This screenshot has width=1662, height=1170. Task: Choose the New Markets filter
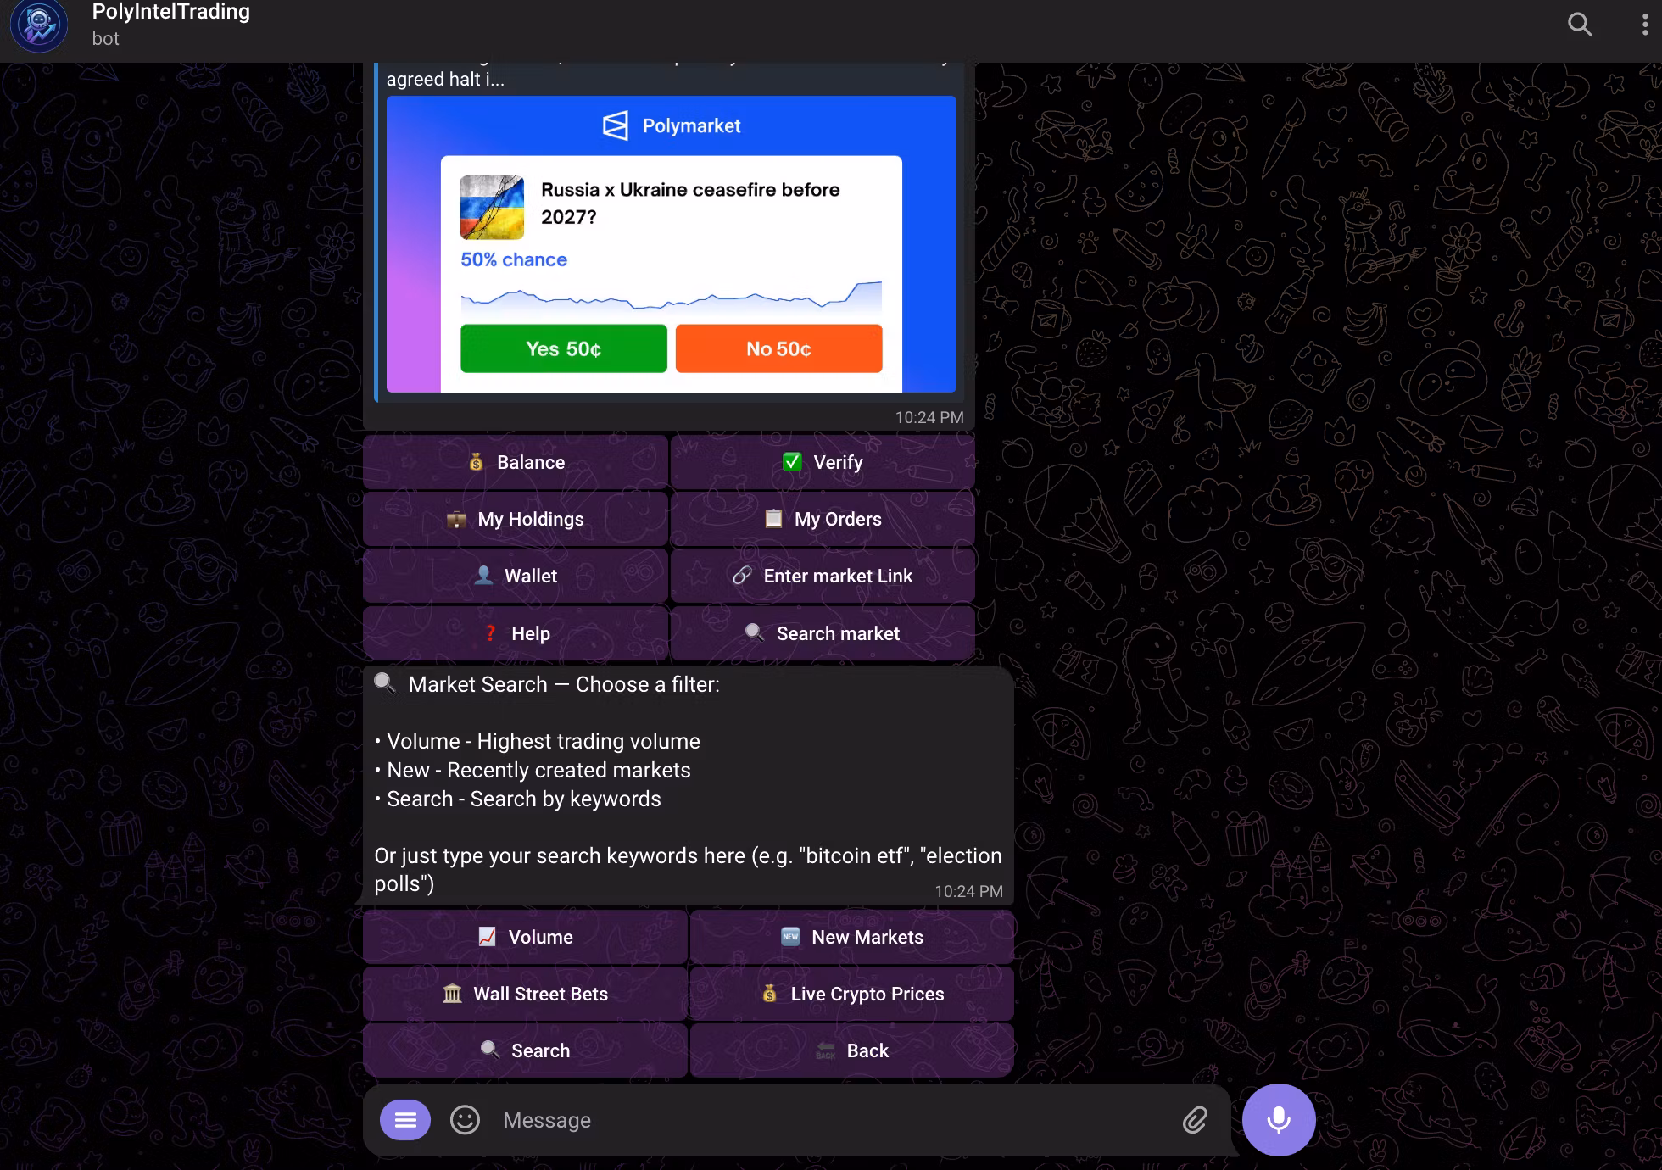[851, 937]
